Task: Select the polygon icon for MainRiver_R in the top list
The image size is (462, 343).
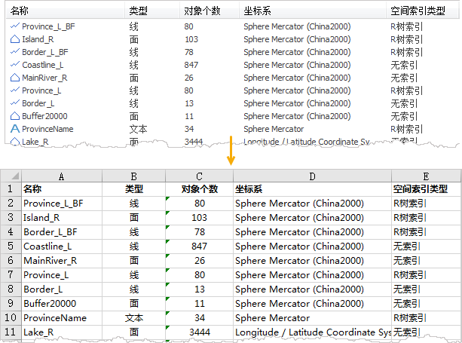Action: pos(14,78)
